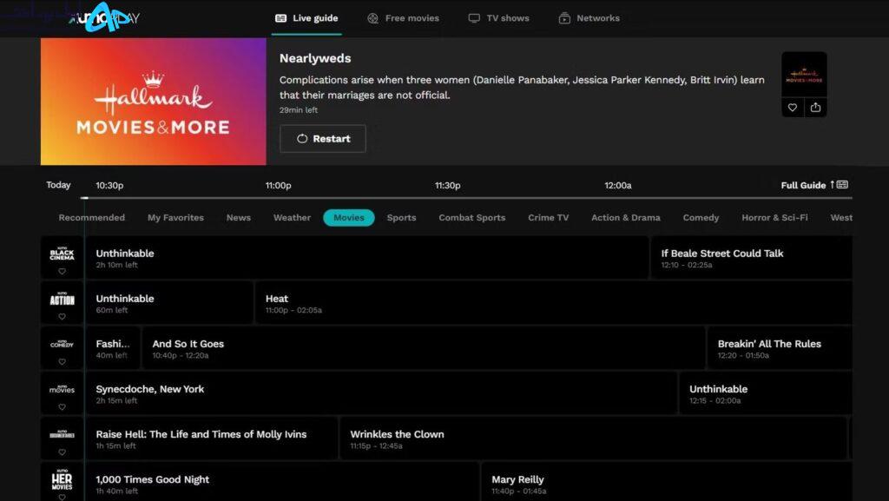Choose the Horror & Sci-Fi category
The image size is (889, 501).
774,218
